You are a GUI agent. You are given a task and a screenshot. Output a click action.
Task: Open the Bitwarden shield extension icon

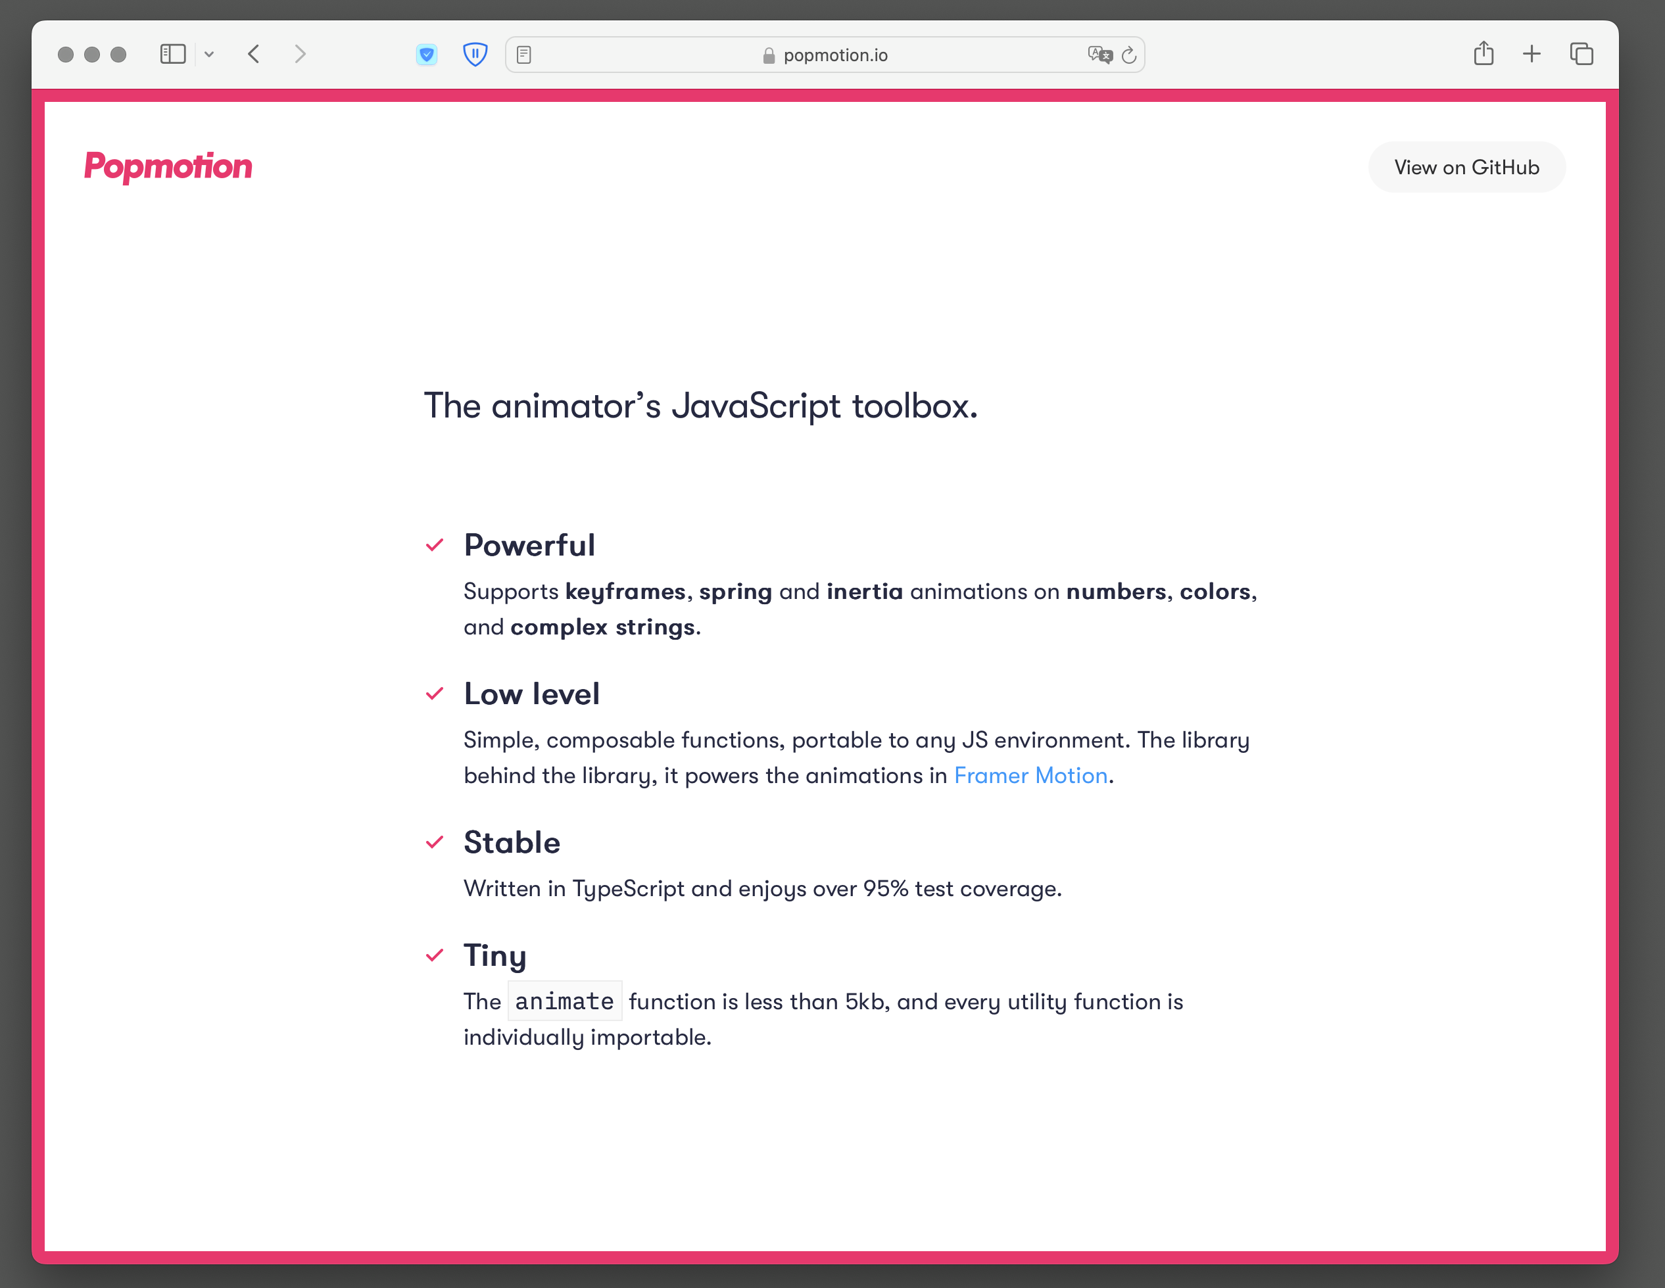(475, 54)
